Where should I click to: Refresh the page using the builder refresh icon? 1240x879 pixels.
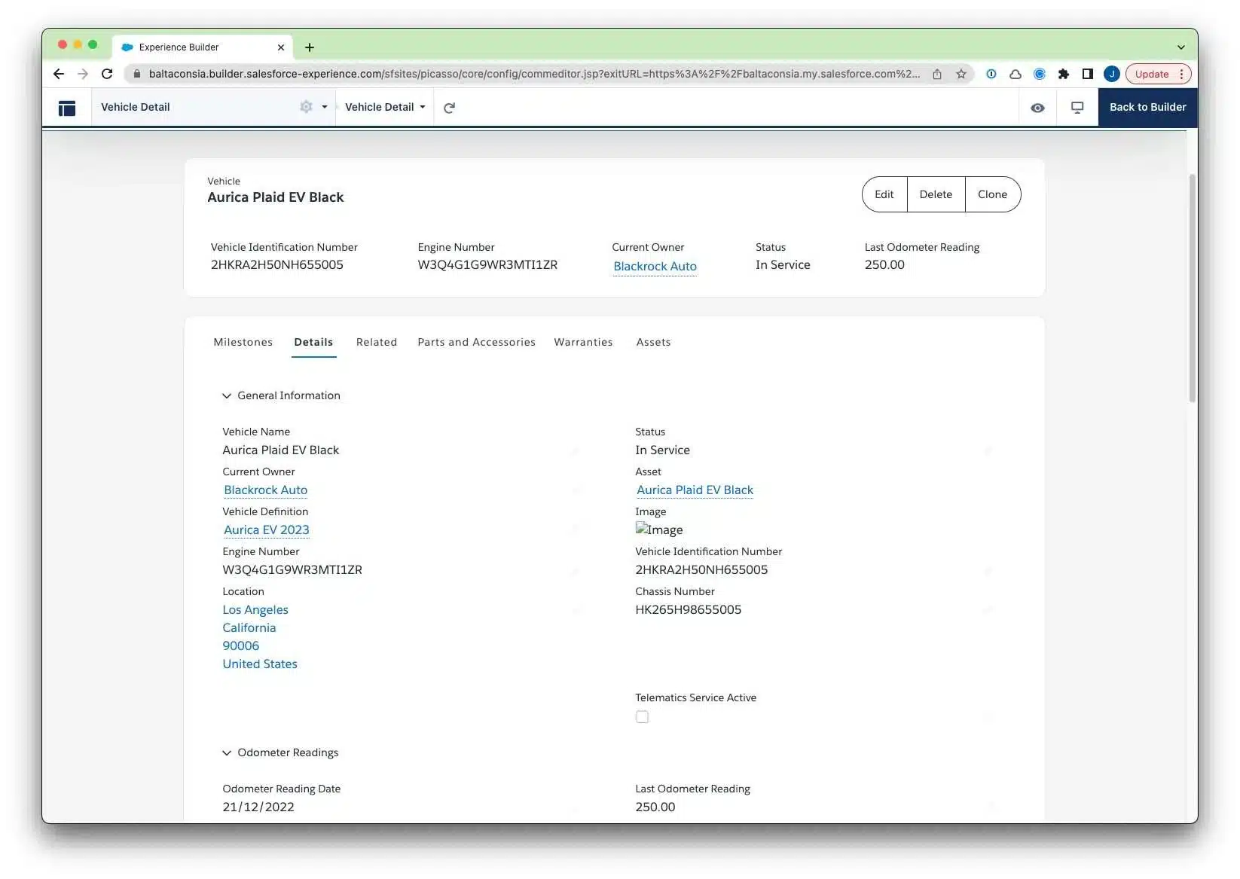[449, 108]
